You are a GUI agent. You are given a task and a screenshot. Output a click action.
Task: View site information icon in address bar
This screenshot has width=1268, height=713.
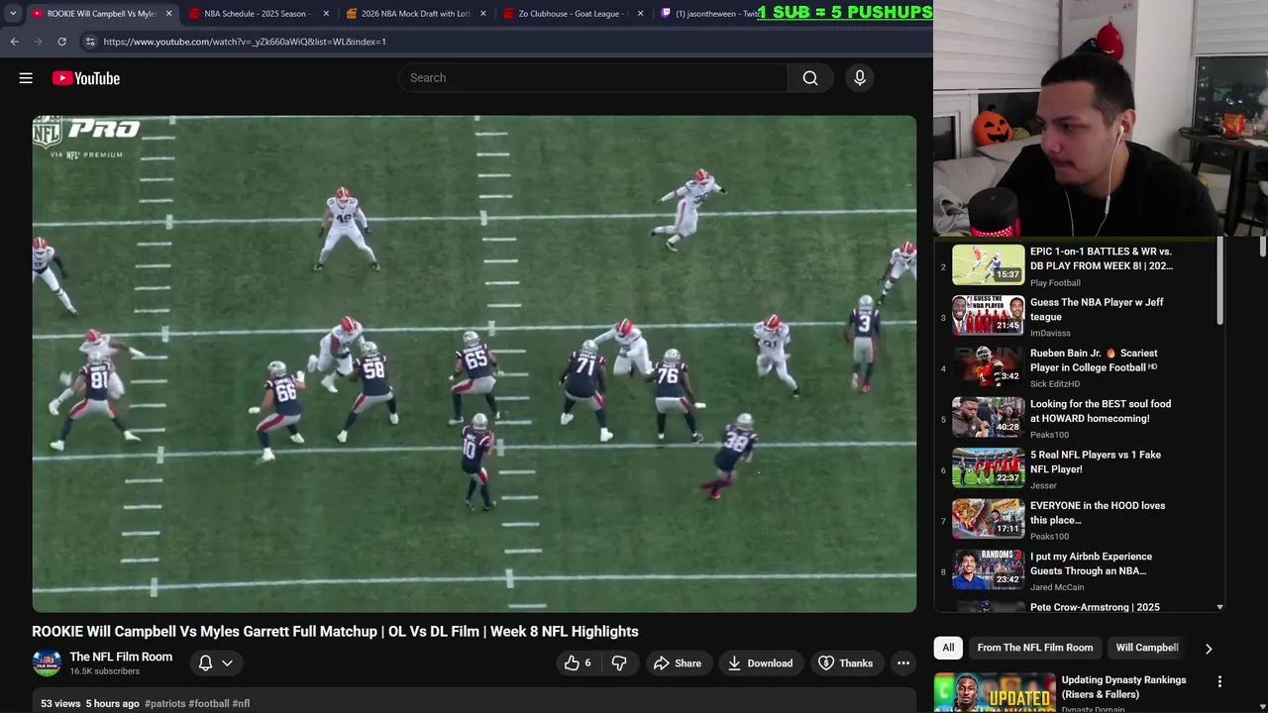click(90, 42)
